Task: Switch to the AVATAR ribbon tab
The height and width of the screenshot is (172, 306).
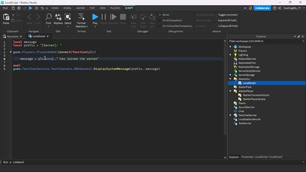Action: tap(80, 8)
